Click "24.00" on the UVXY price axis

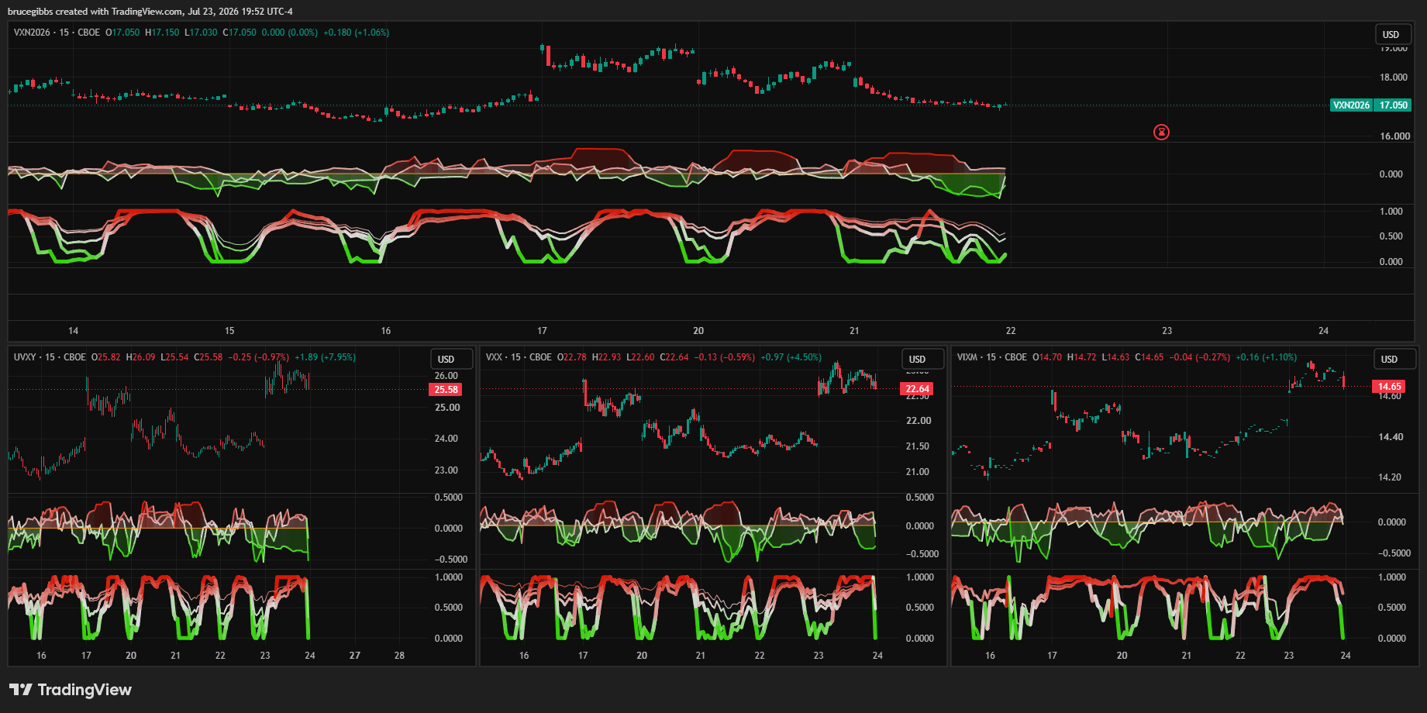(x=446, y=439)
